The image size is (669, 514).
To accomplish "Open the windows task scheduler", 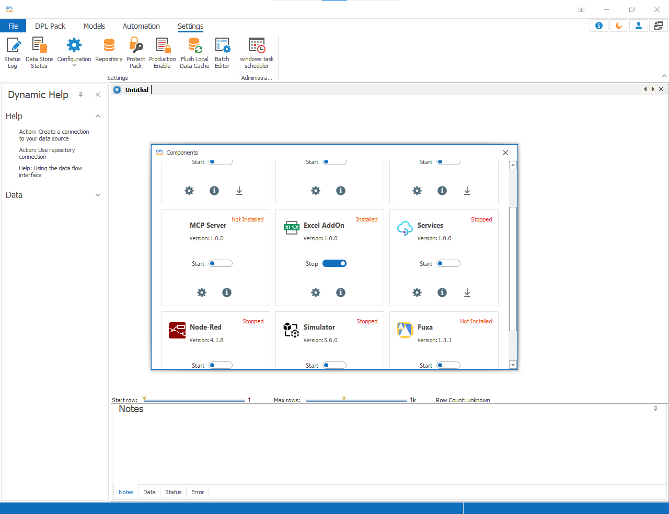I will [x=257, y=53].
